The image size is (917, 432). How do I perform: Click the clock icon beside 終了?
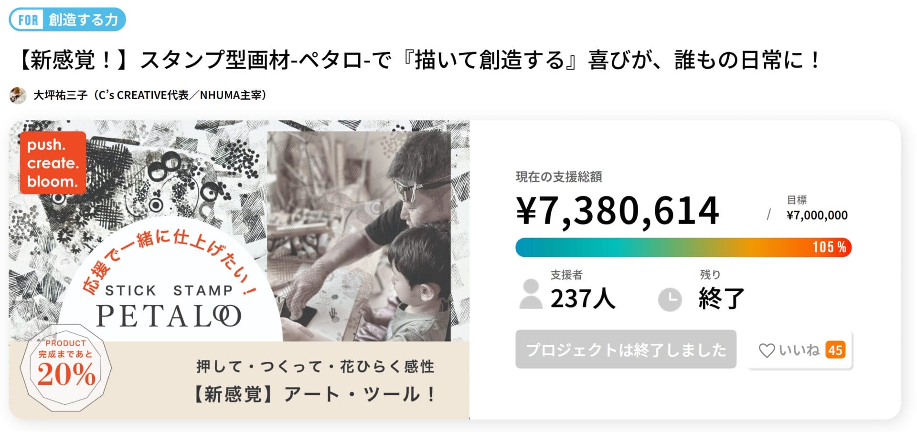click(x=670, y=299)
